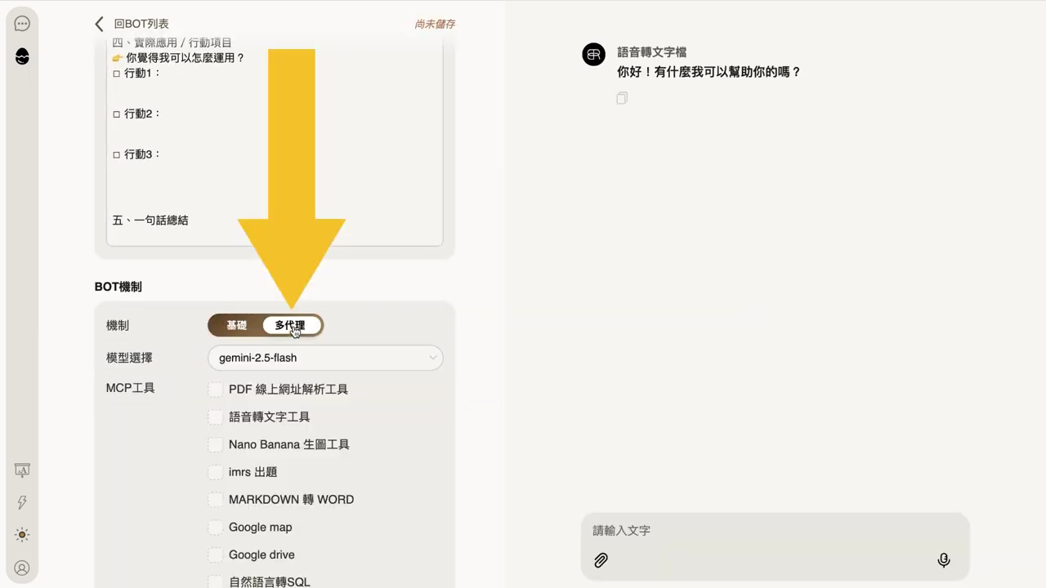Click the BOT機制 section heading
This screenshot has height=588, width=1046.
coord(118,287)
